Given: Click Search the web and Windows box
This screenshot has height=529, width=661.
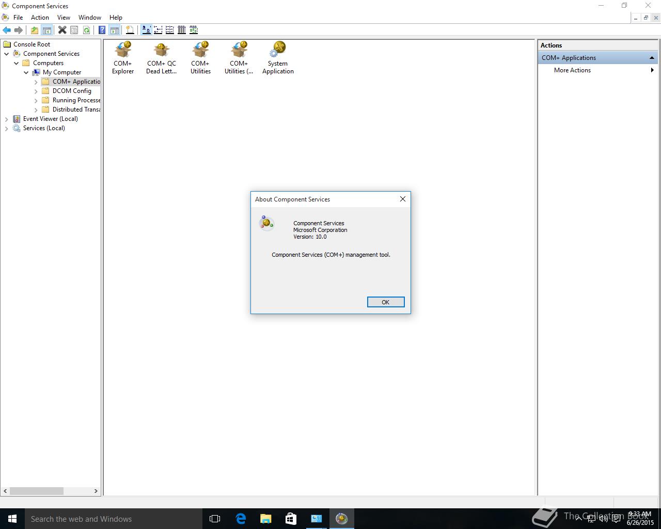Looking at the screenshot, I should [114, 519].
